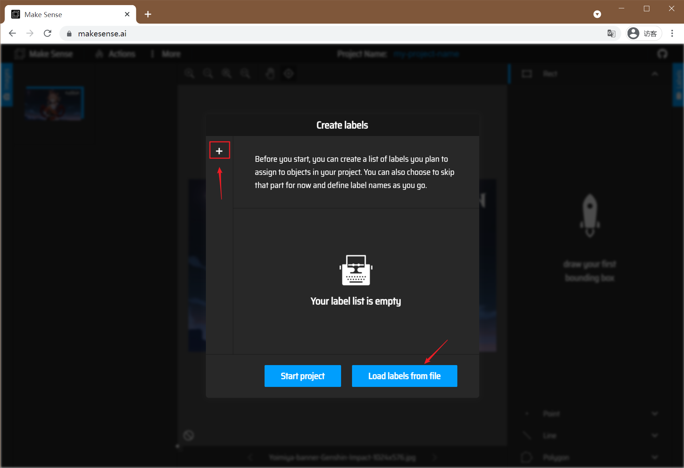Go forward with the browser forward arrow
The image size is (684, 468).
(x=30, y=33)
